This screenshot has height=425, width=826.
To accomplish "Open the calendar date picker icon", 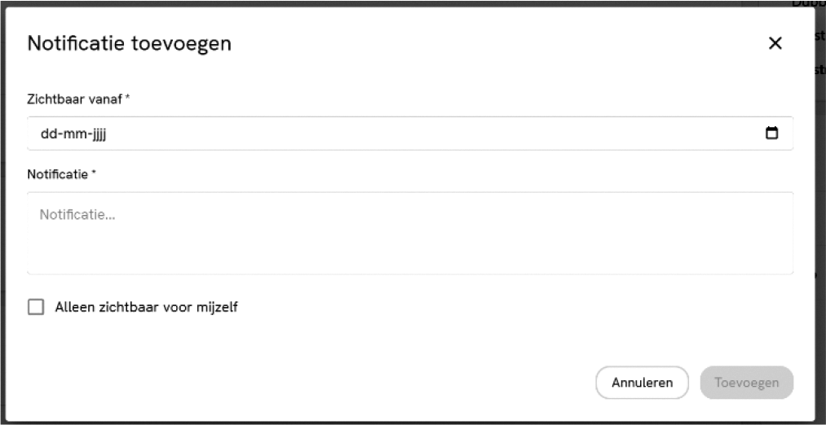I will coord(771,134).
